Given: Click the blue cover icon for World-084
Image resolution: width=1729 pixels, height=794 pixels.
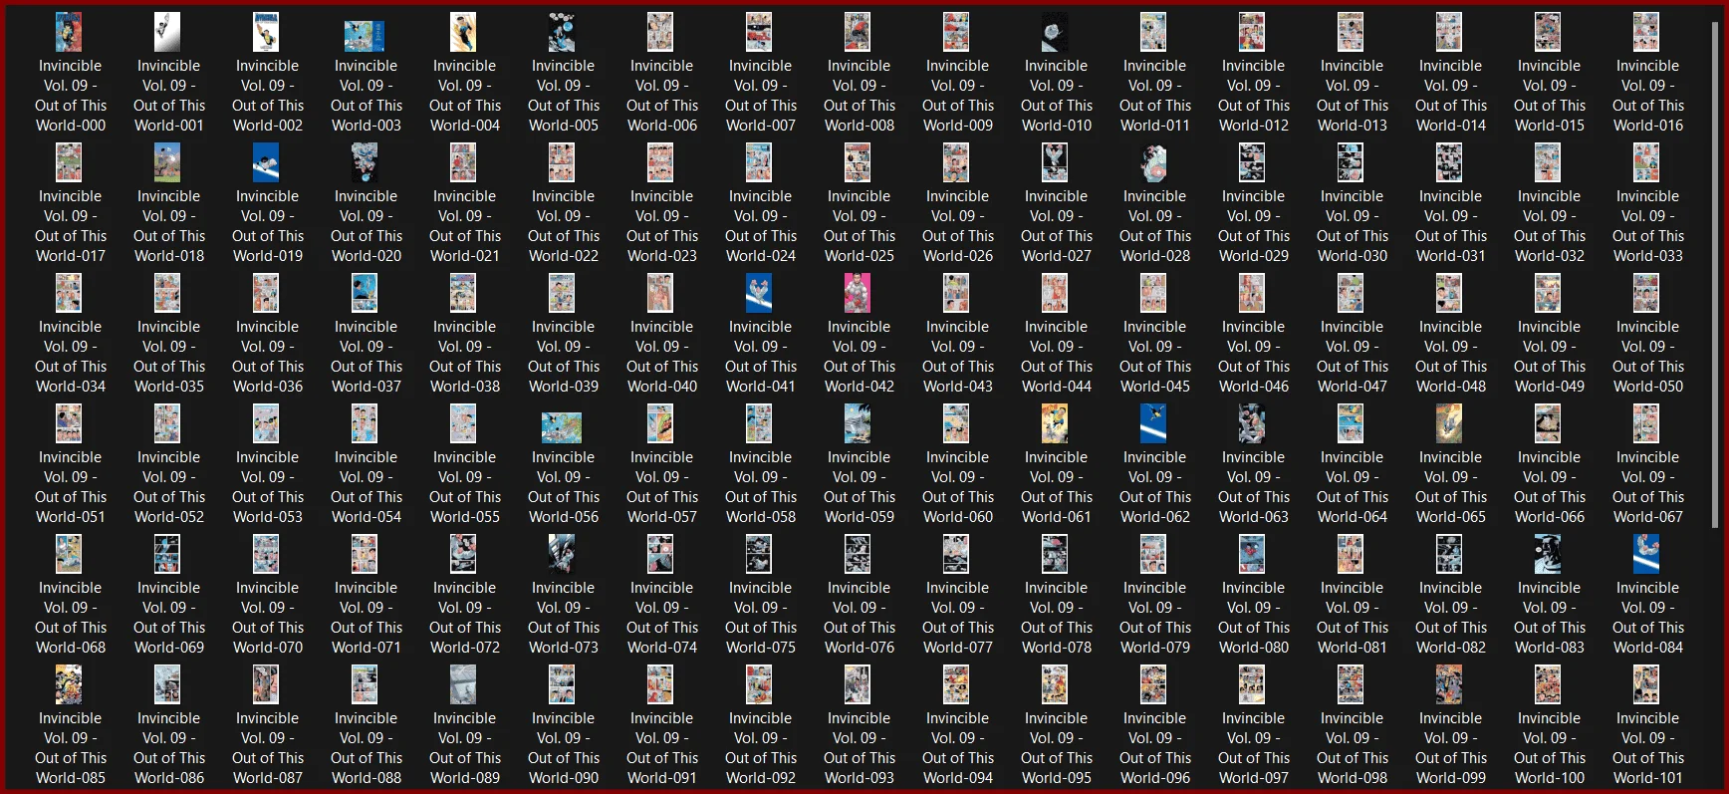Looking at the screenshot, I should pos(1646,555).
